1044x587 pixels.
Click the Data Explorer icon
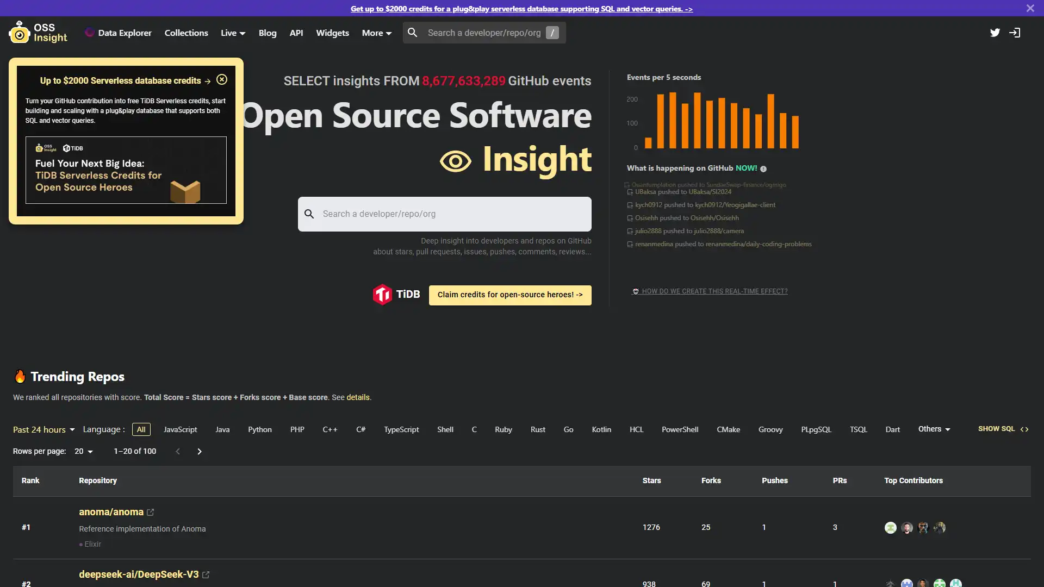(90, 33)
